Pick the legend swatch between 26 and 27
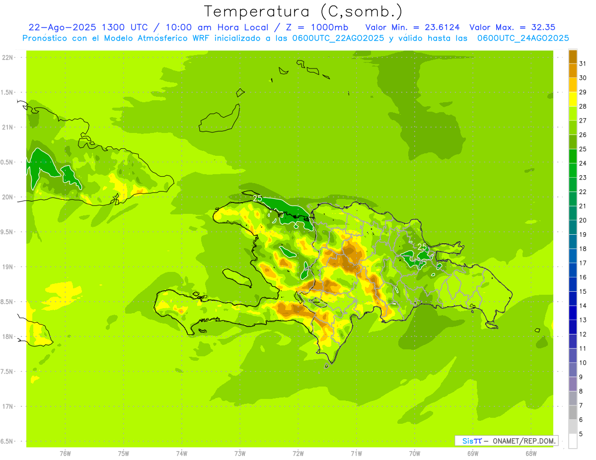 573,128
